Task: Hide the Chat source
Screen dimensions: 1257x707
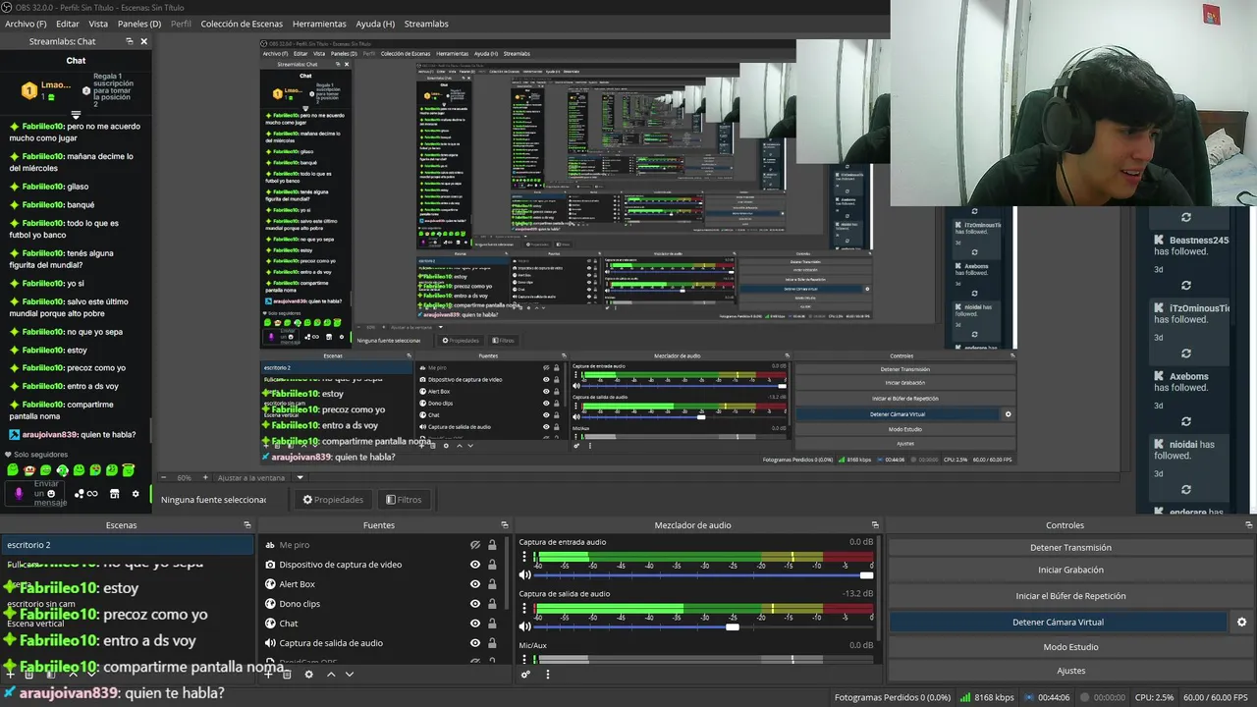Action: tap(475, 624)
